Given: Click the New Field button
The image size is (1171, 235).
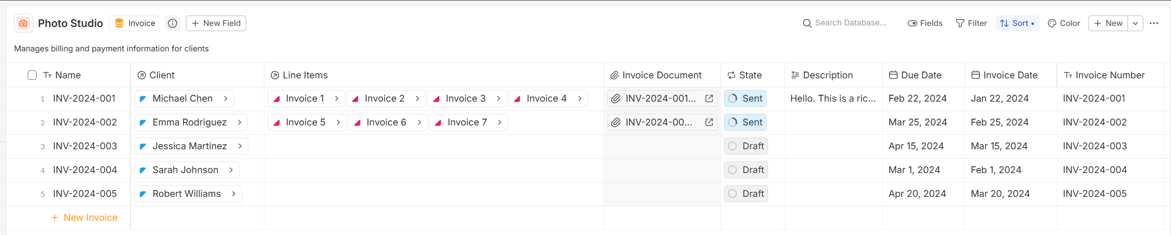Looking at the screenshot, I should (216, 23).
